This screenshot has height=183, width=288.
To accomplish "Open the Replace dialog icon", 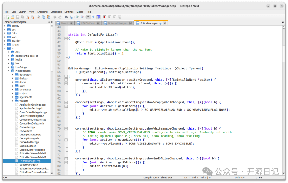I will coord(71,17).
